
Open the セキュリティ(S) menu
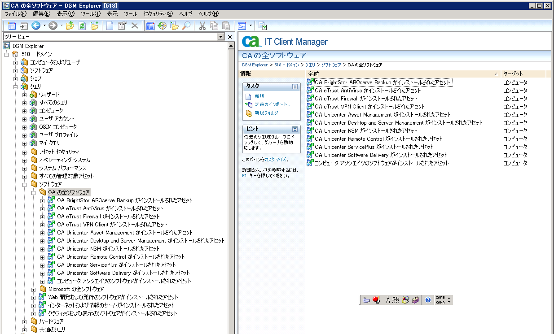pyautogui.click(x=158, y=14)
